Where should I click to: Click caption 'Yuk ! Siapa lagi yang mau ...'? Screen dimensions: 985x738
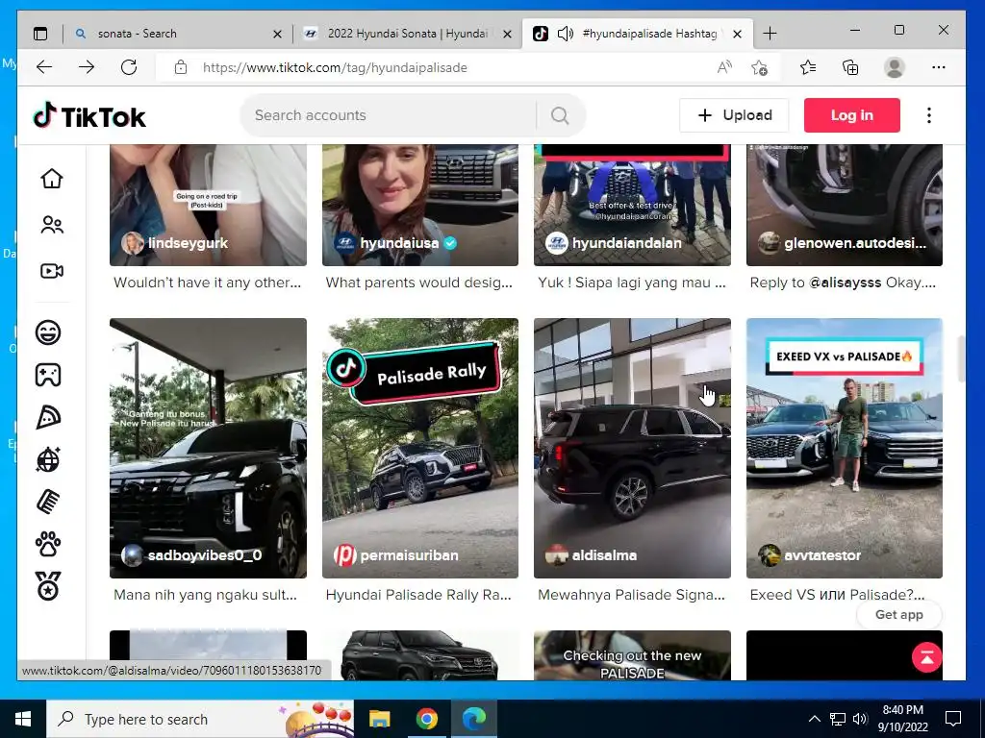(631, 283)
